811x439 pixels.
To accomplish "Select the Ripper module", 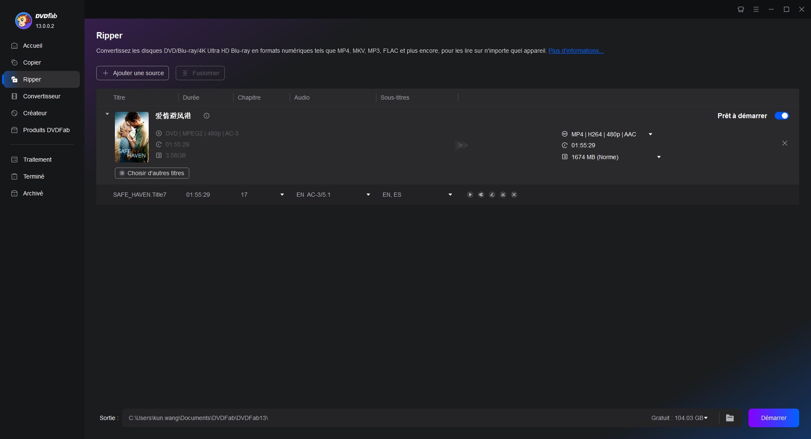I will (41, 79).
